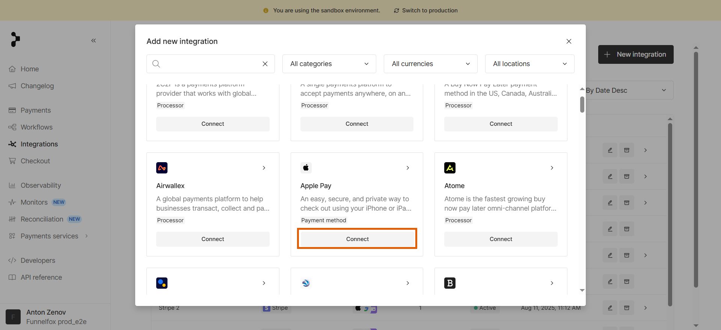
Task: Collapse the sidebar with the double-chevron icon
Action: (94, 41)
